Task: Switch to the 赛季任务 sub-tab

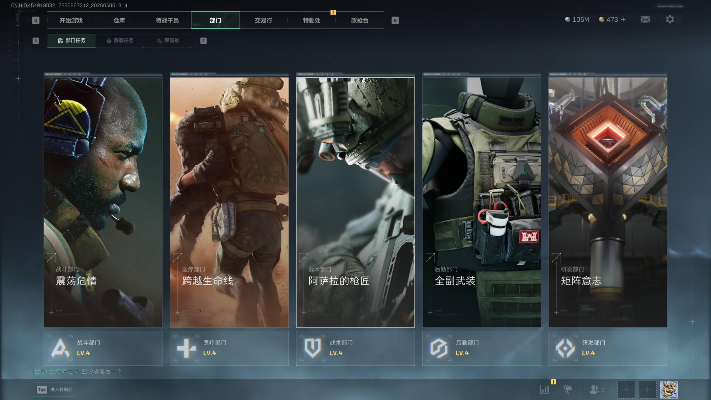Action: point(120,41)
